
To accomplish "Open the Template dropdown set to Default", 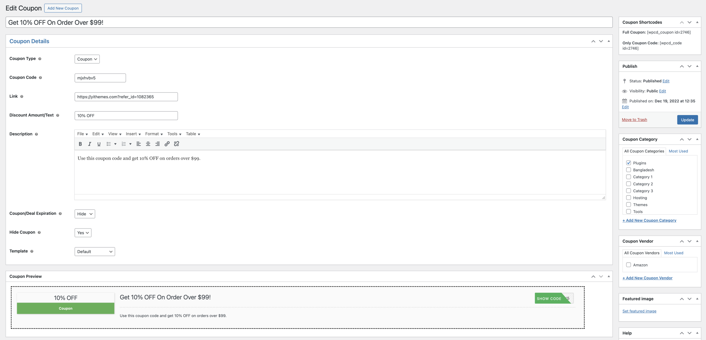I will (x=95, y=251).
